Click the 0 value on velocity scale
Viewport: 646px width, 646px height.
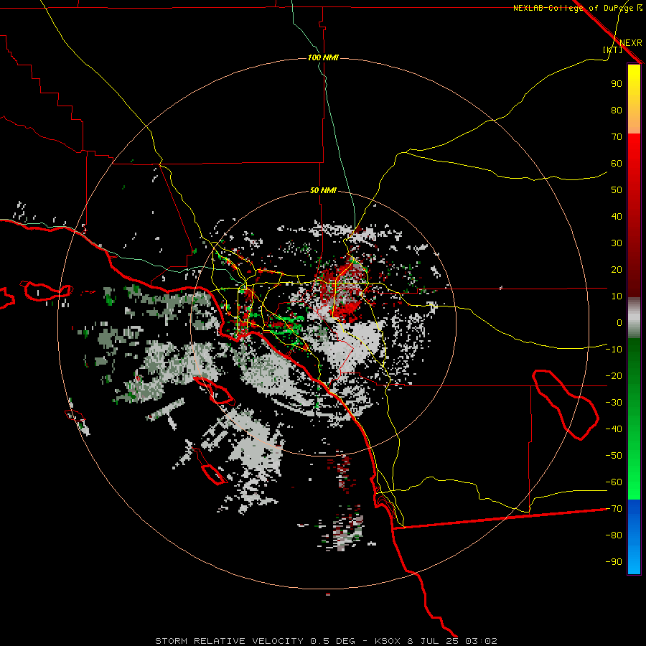tap(619, 322)
